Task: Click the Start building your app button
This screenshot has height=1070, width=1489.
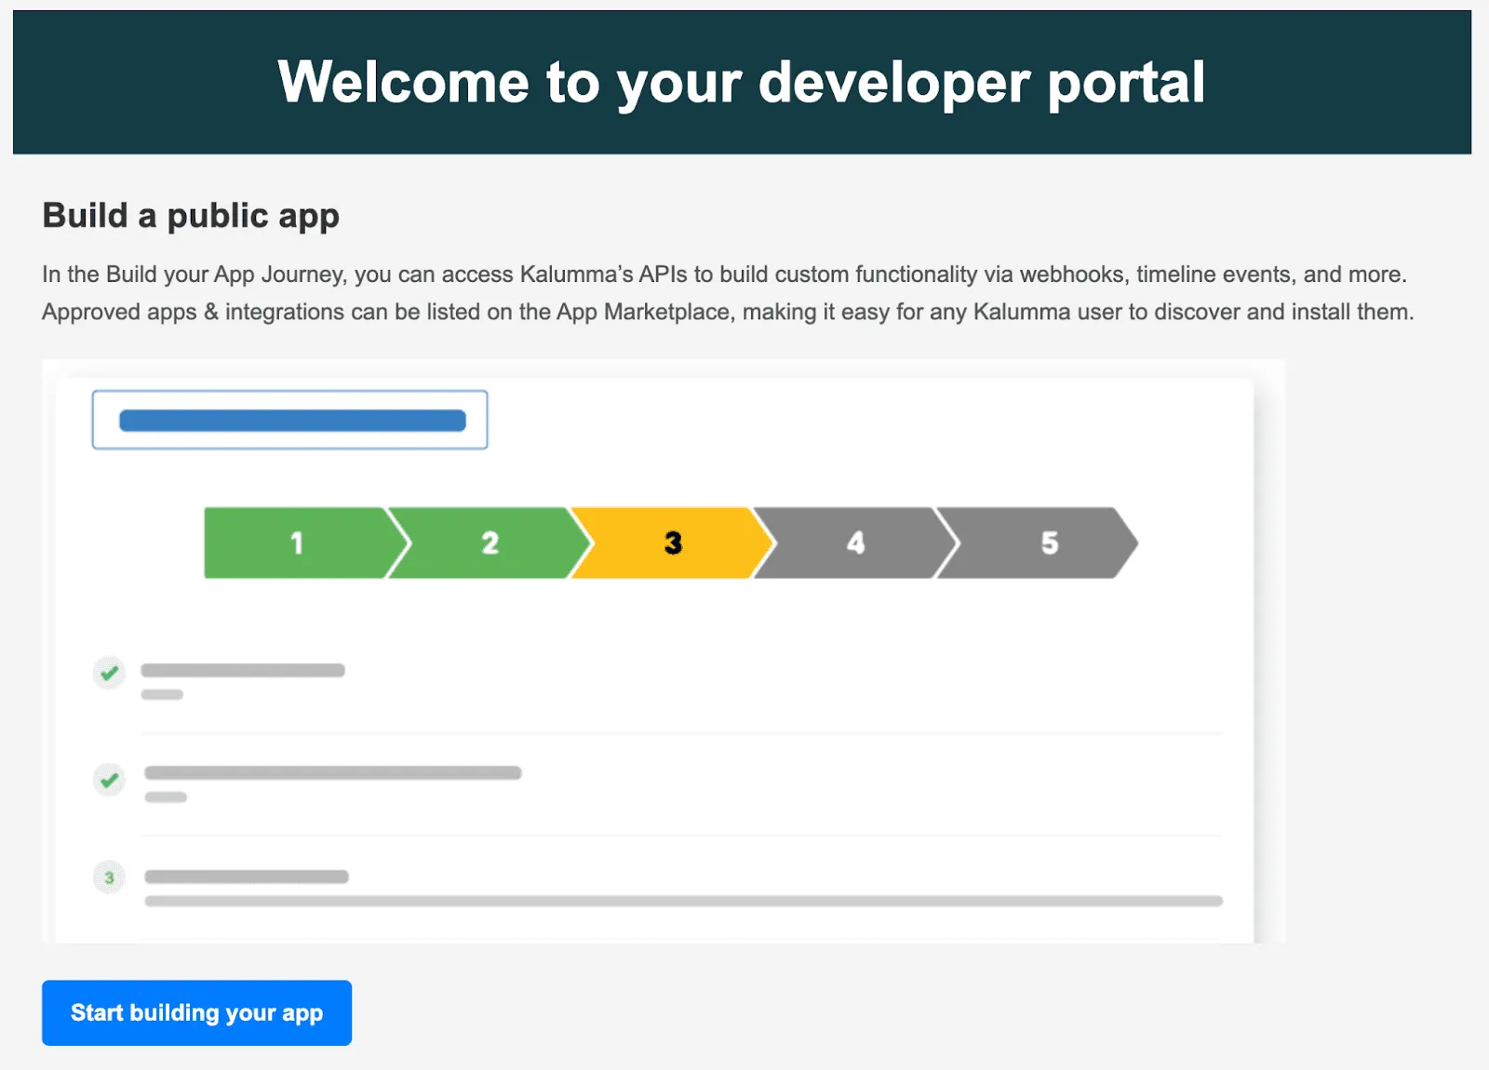Action: [x=196, y=1012]
